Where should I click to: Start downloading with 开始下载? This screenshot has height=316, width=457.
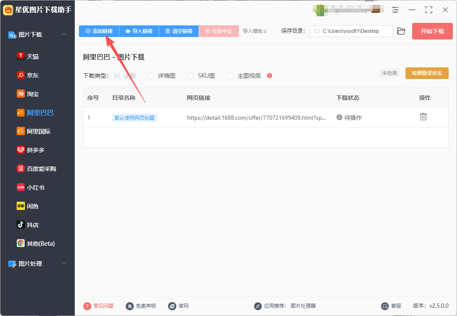(432, 31)
